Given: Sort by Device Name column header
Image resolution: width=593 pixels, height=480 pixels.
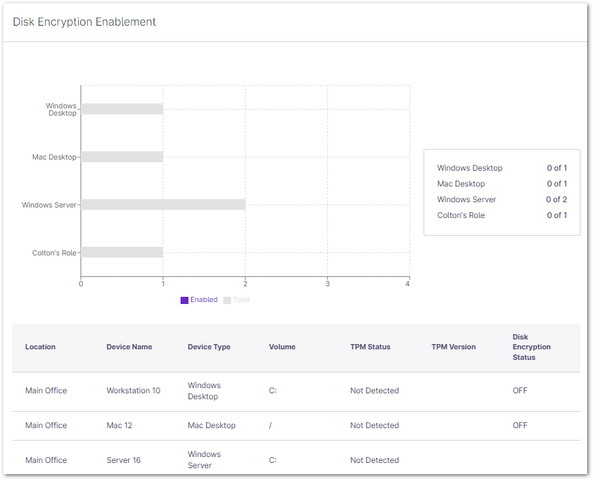Looking at the screenshot, I should (x=129, y=347).
